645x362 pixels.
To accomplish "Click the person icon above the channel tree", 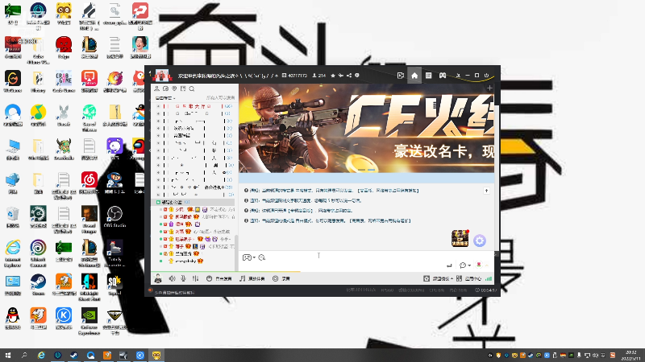I will pyautogui.click(x=156, y=88).
